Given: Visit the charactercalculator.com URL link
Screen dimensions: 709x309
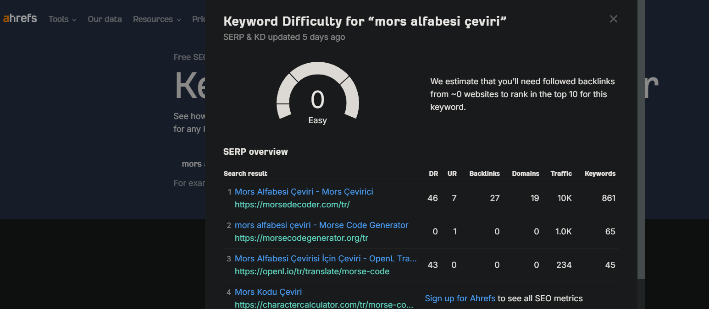Looking at the screenshot, I should [x=324, y=304].
